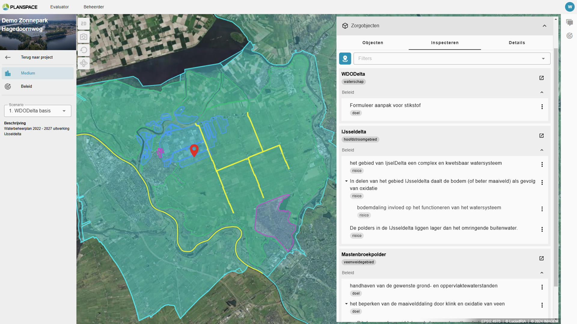577x324 pixels.
Task: Open more options for Formuleer aanpak voor stikstof
Action: coord(542,107)
